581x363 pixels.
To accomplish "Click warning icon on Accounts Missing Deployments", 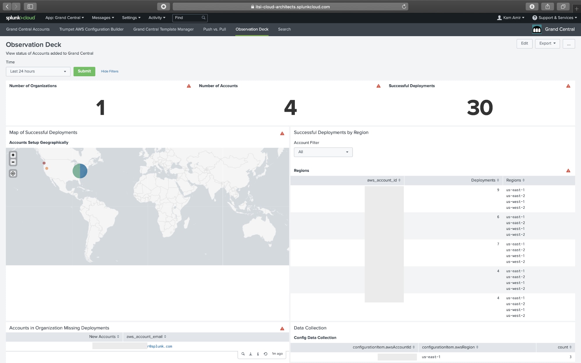I will pyautogui.click(x=282, y=328).
